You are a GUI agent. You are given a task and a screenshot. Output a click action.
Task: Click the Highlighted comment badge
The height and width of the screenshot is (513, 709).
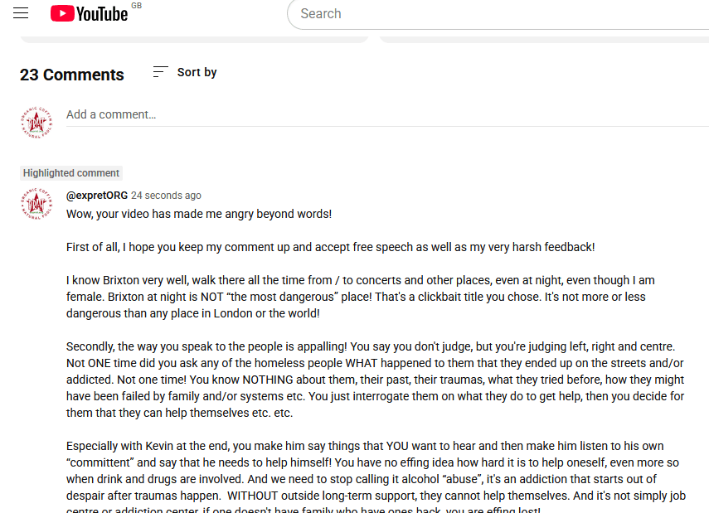pos(71,173)
